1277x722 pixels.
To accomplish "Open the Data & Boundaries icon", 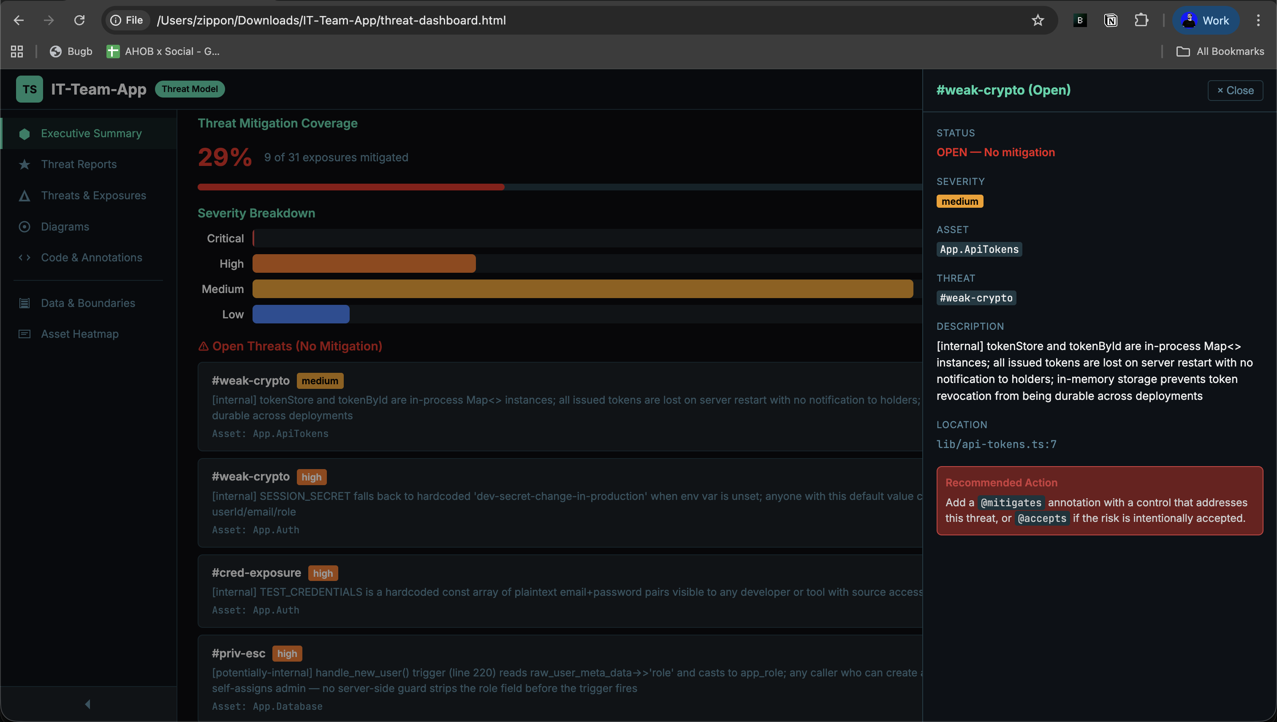I will pyautogui.click(x=24, y=303).
